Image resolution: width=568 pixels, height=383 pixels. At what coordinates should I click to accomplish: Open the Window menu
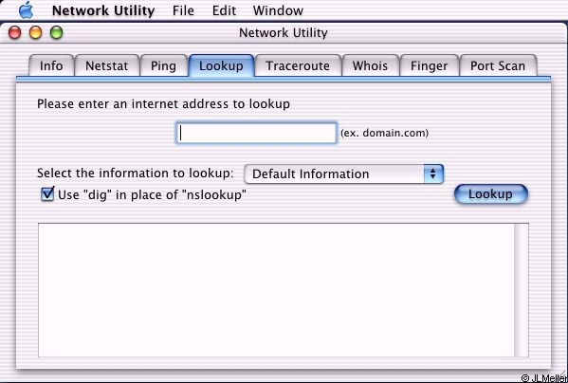(x=278, y=10)
